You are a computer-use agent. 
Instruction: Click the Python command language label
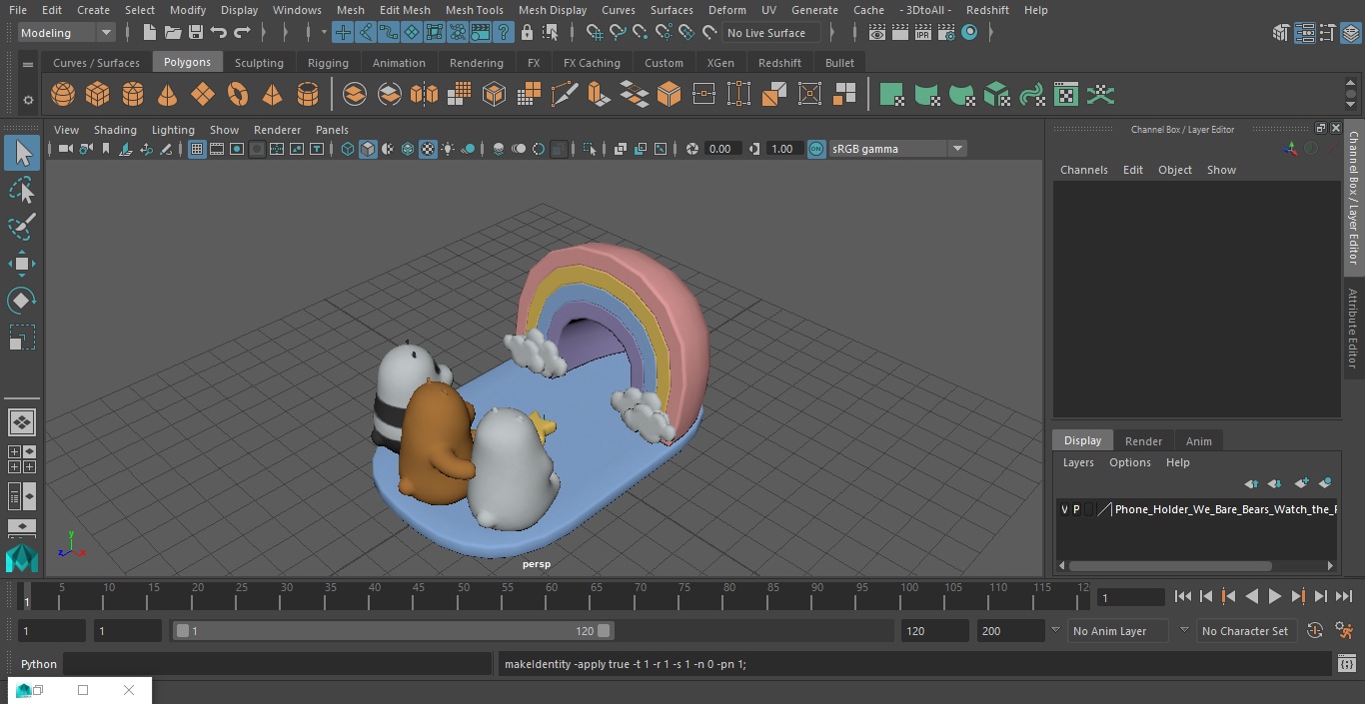[x=39, y=664]
